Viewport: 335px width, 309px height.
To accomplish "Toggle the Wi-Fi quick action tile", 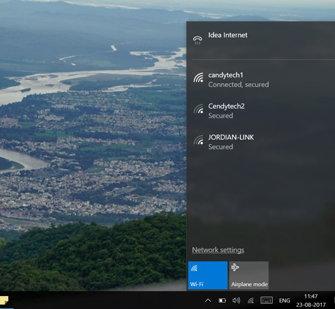I will pyautogui.click(x=207, y=275).
